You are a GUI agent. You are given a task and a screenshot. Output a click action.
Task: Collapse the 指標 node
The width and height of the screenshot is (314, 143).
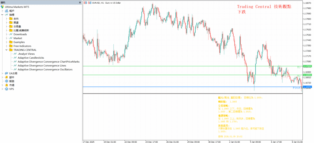[2, 15]
